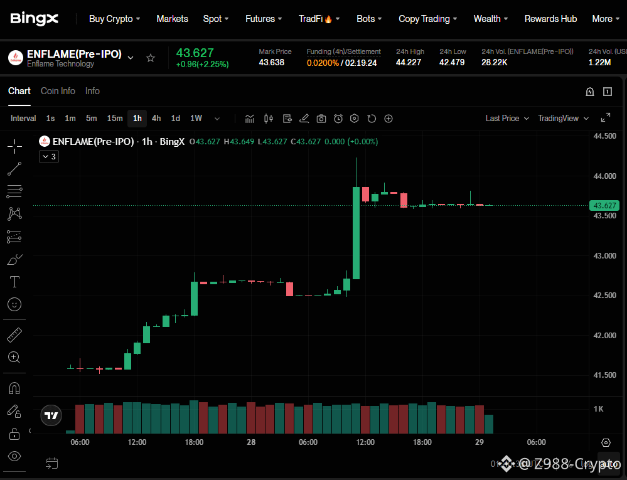Click the single-layout square icon
Image resolution: width=627 pixels, height=480 pixels.
coord(608,92)
